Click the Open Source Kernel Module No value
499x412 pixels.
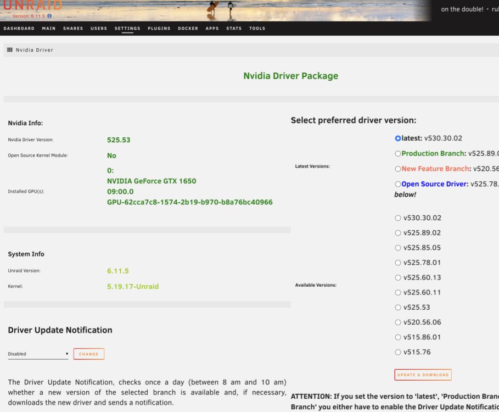coord(111,155)
